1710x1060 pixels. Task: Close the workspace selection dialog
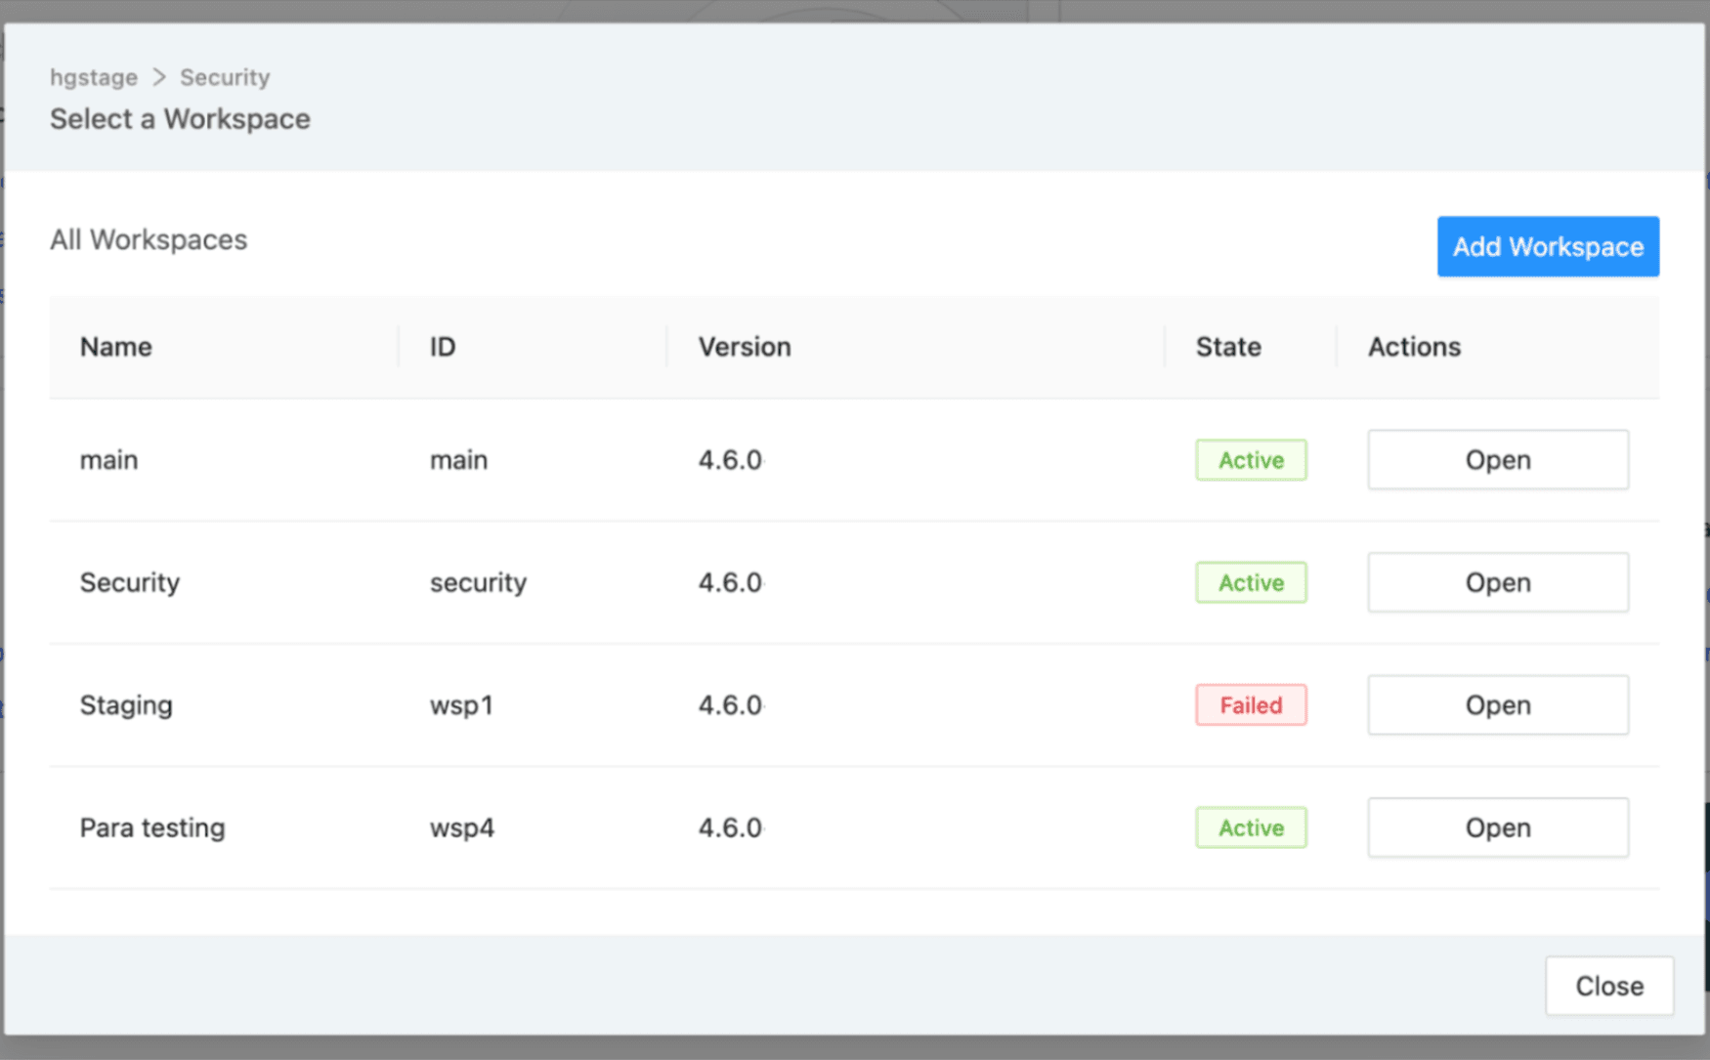1608,986
